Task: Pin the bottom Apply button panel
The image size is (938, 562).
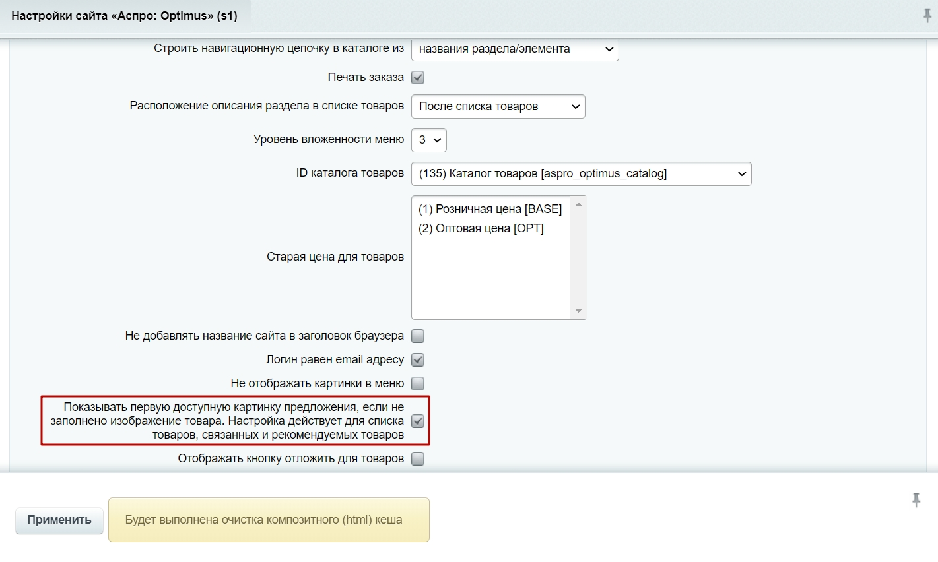Action: click(x=916, y=500)
